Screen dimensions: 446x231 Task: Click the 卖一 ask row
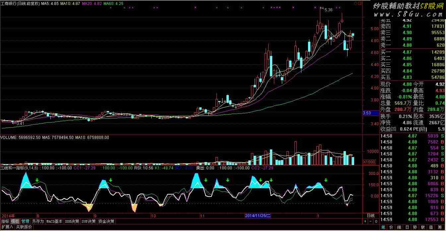(x=412, y=45)
